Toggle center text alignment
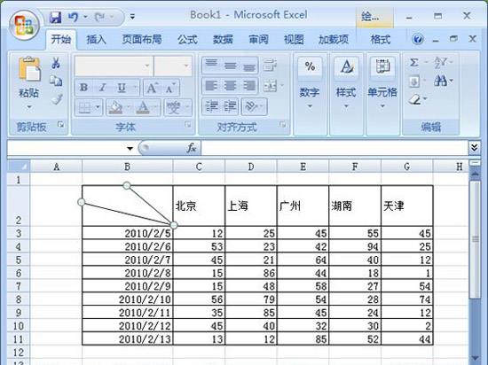Screen dimensions: 488x365 coord(231,85)
